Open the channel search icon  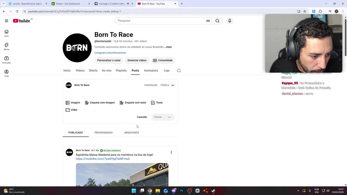click(179, 71)
